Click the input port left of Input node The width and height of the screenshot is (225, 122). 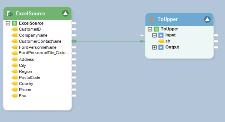pos(142,35)
